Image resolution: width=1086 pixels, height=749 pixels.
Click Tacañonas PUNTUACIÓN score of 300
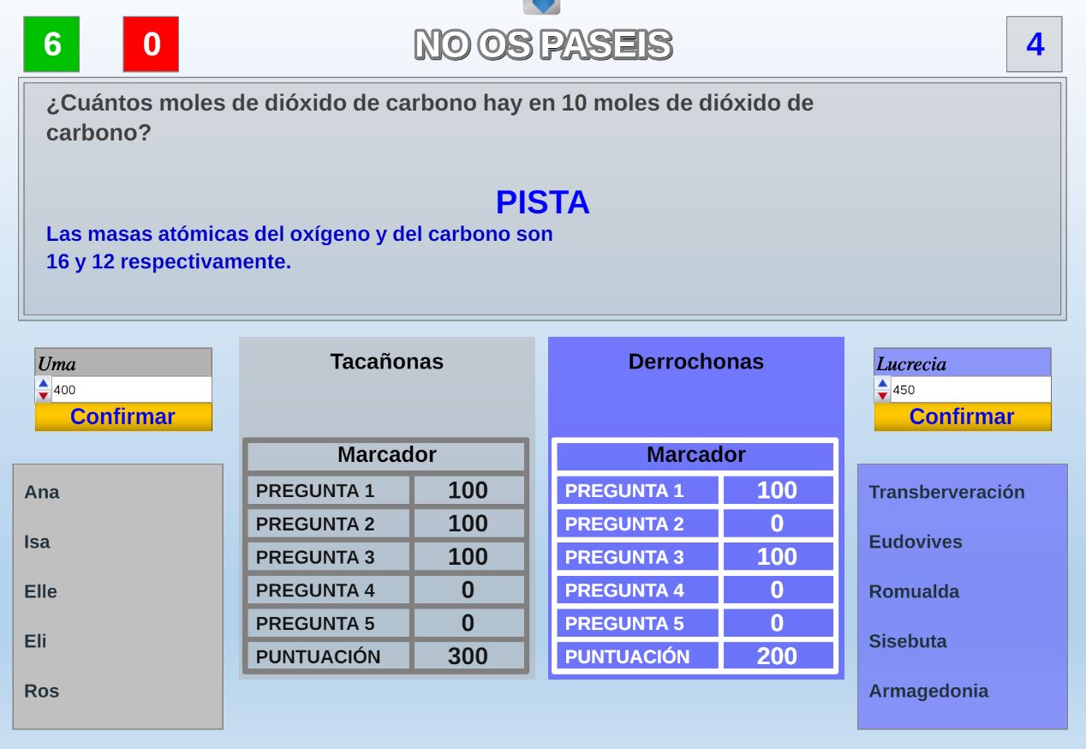click(x=468, y=656)
